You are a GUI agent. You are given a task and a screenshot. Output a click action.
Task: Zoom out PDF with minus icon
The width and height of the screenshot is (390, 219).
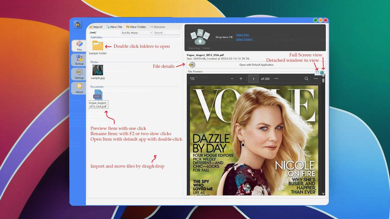coord(232,79)
